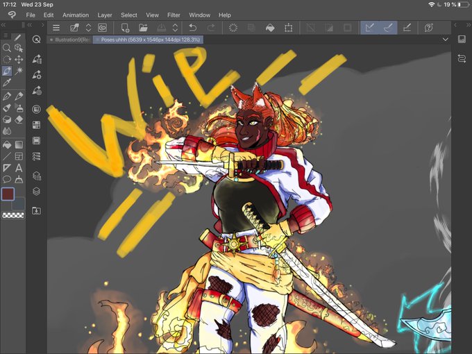Select the Eraser tool
The image size is (472, 354).
(19, 119)
